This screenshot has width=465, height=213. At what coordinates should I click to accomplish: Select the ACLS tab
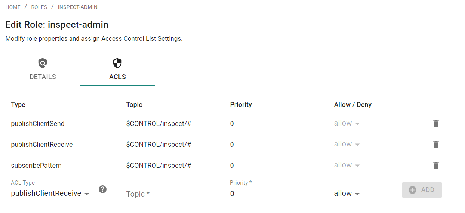point(117,69)
